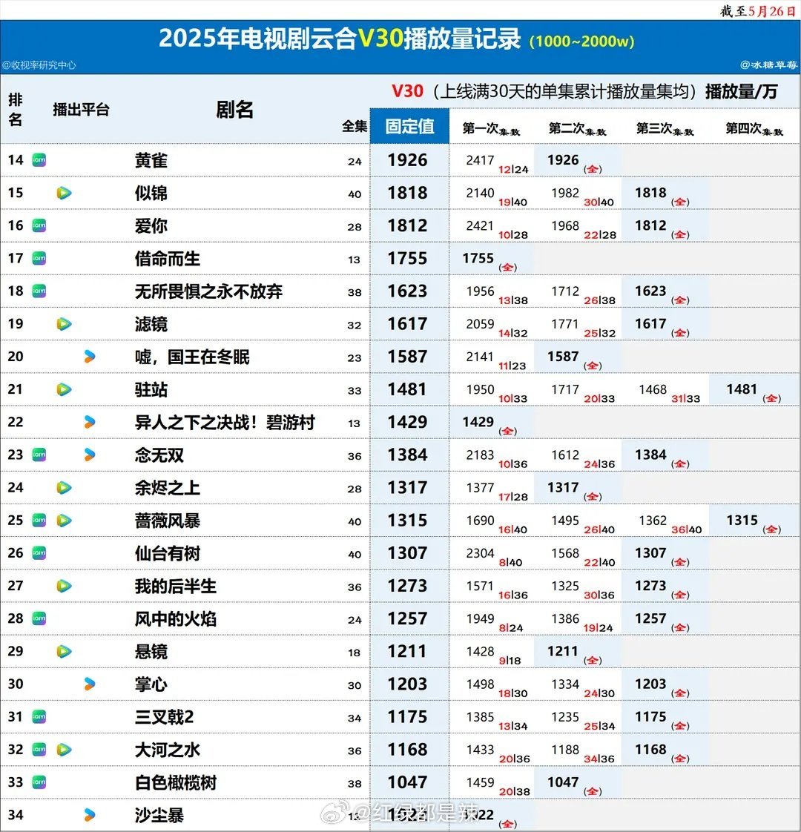
Task: Click the 全集 column header
Action: pyautogui.click(x=355, y=126)
